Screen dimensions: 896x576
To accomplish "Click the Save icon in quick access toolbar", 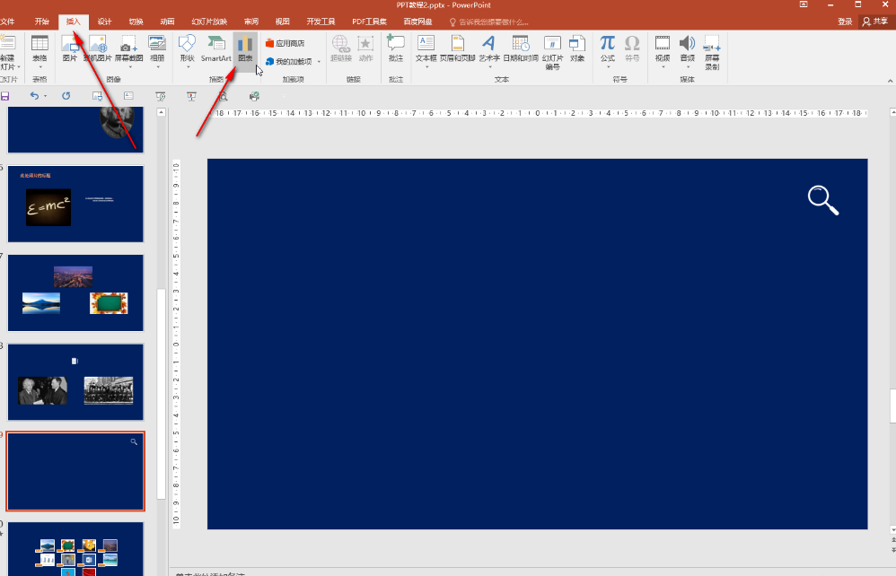I will (5, 95).
